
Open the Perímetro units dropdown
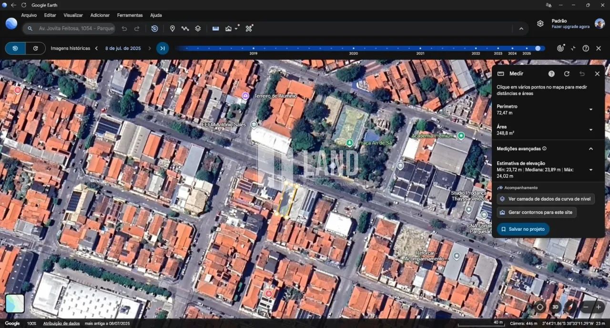[591, 110]
